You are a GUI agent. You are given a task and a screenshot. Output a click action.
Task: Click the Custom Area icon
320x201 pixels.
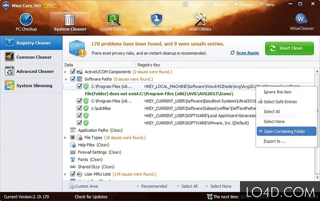(x=72, y=186)
